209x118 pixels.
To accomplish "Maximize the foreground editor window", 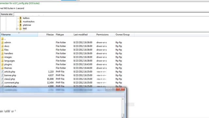I will (x=113, y=89).
